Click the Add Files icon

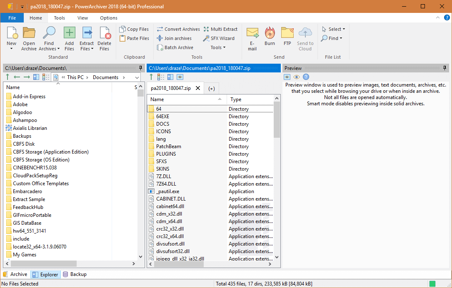click(x=69, y=33)
